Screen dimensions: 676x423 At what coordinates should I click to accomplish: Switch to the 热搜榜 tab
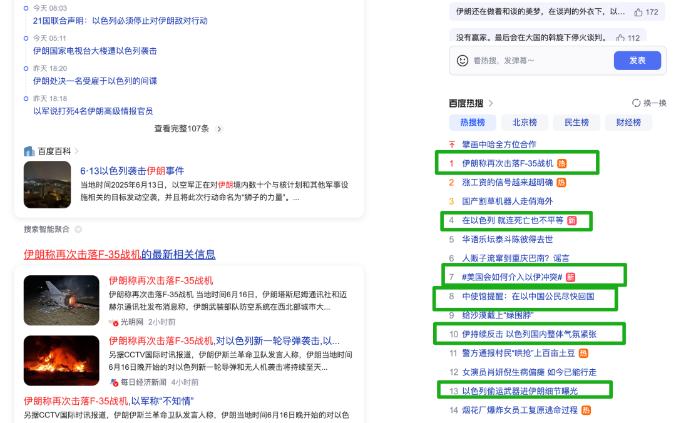click(x=473, y=123)
